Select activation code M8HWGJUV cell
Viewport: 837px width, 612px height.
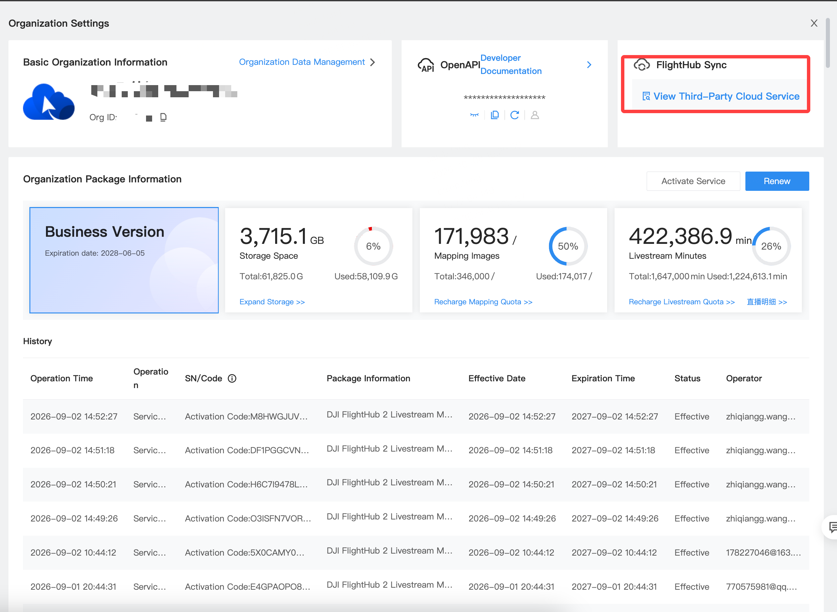click(x=246, y=416)
